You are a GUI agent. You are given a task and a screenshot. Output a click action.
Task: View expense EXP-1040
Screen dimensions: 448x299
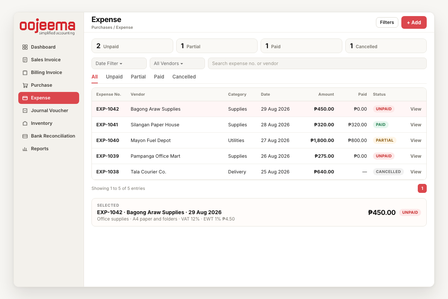pos(416,141)
